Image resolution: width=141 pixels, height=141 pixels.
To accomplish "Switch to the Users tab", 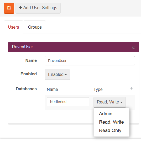I will click(13, 27).
